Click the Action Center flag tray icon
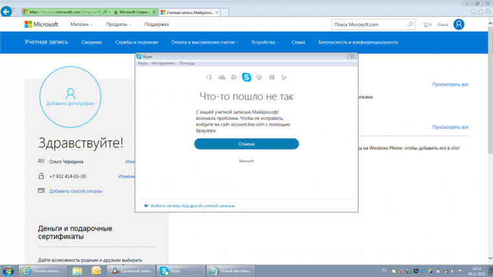 [x=461, y=271]
